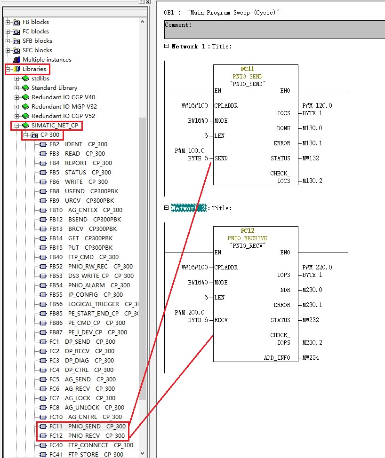
Task: Select FC6 AG_RECV CP_300 entry
Action: coord(82,389)
